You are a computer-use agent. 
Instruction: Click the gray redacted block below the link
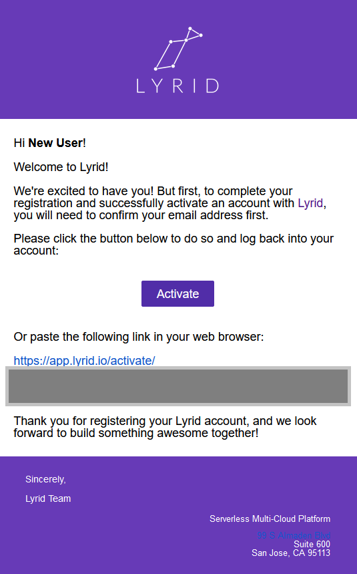(178, 386)
